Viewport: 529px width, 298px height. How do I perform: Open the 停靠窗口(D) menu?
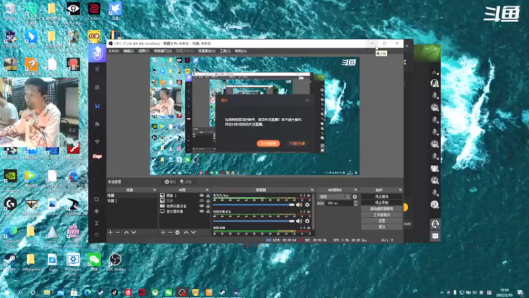click(163, 51)
